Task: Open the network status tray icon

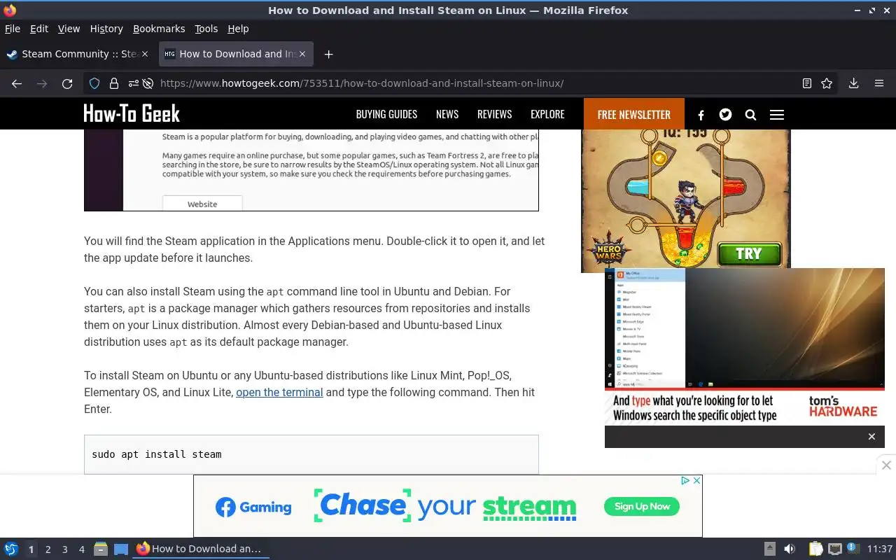Action: click(834, 549)
